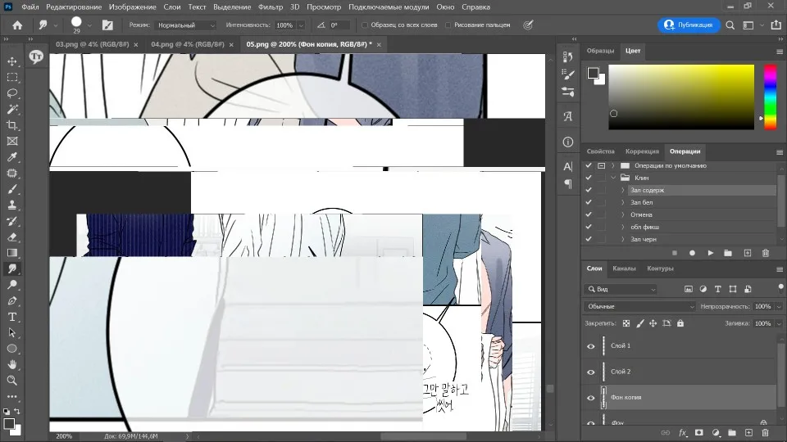Click the Публикация button
The image size is (787, 442).
(x=689, y=25)
